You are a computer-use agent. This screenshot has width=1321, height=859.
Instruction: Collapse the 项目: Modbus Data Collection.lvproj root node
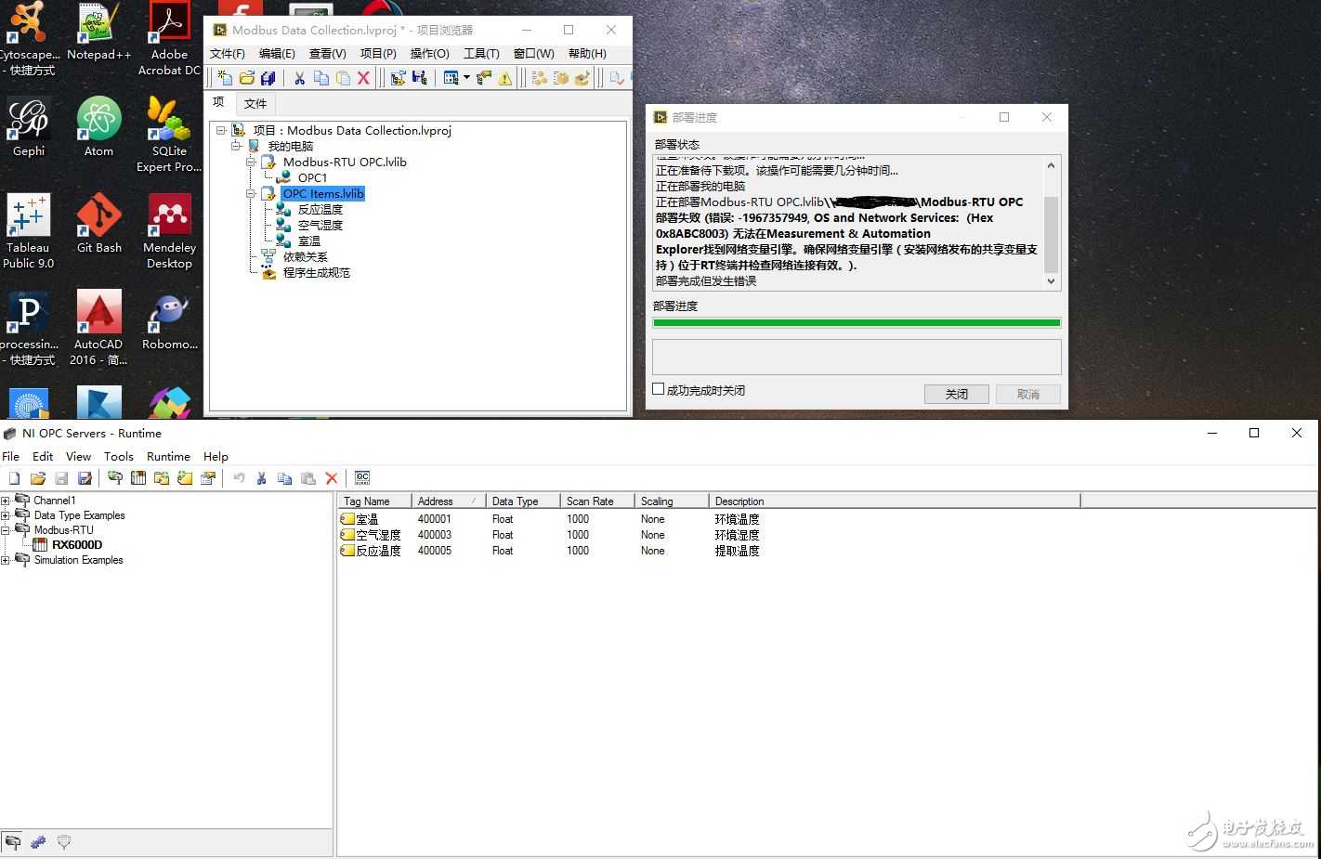pos(221,130)
